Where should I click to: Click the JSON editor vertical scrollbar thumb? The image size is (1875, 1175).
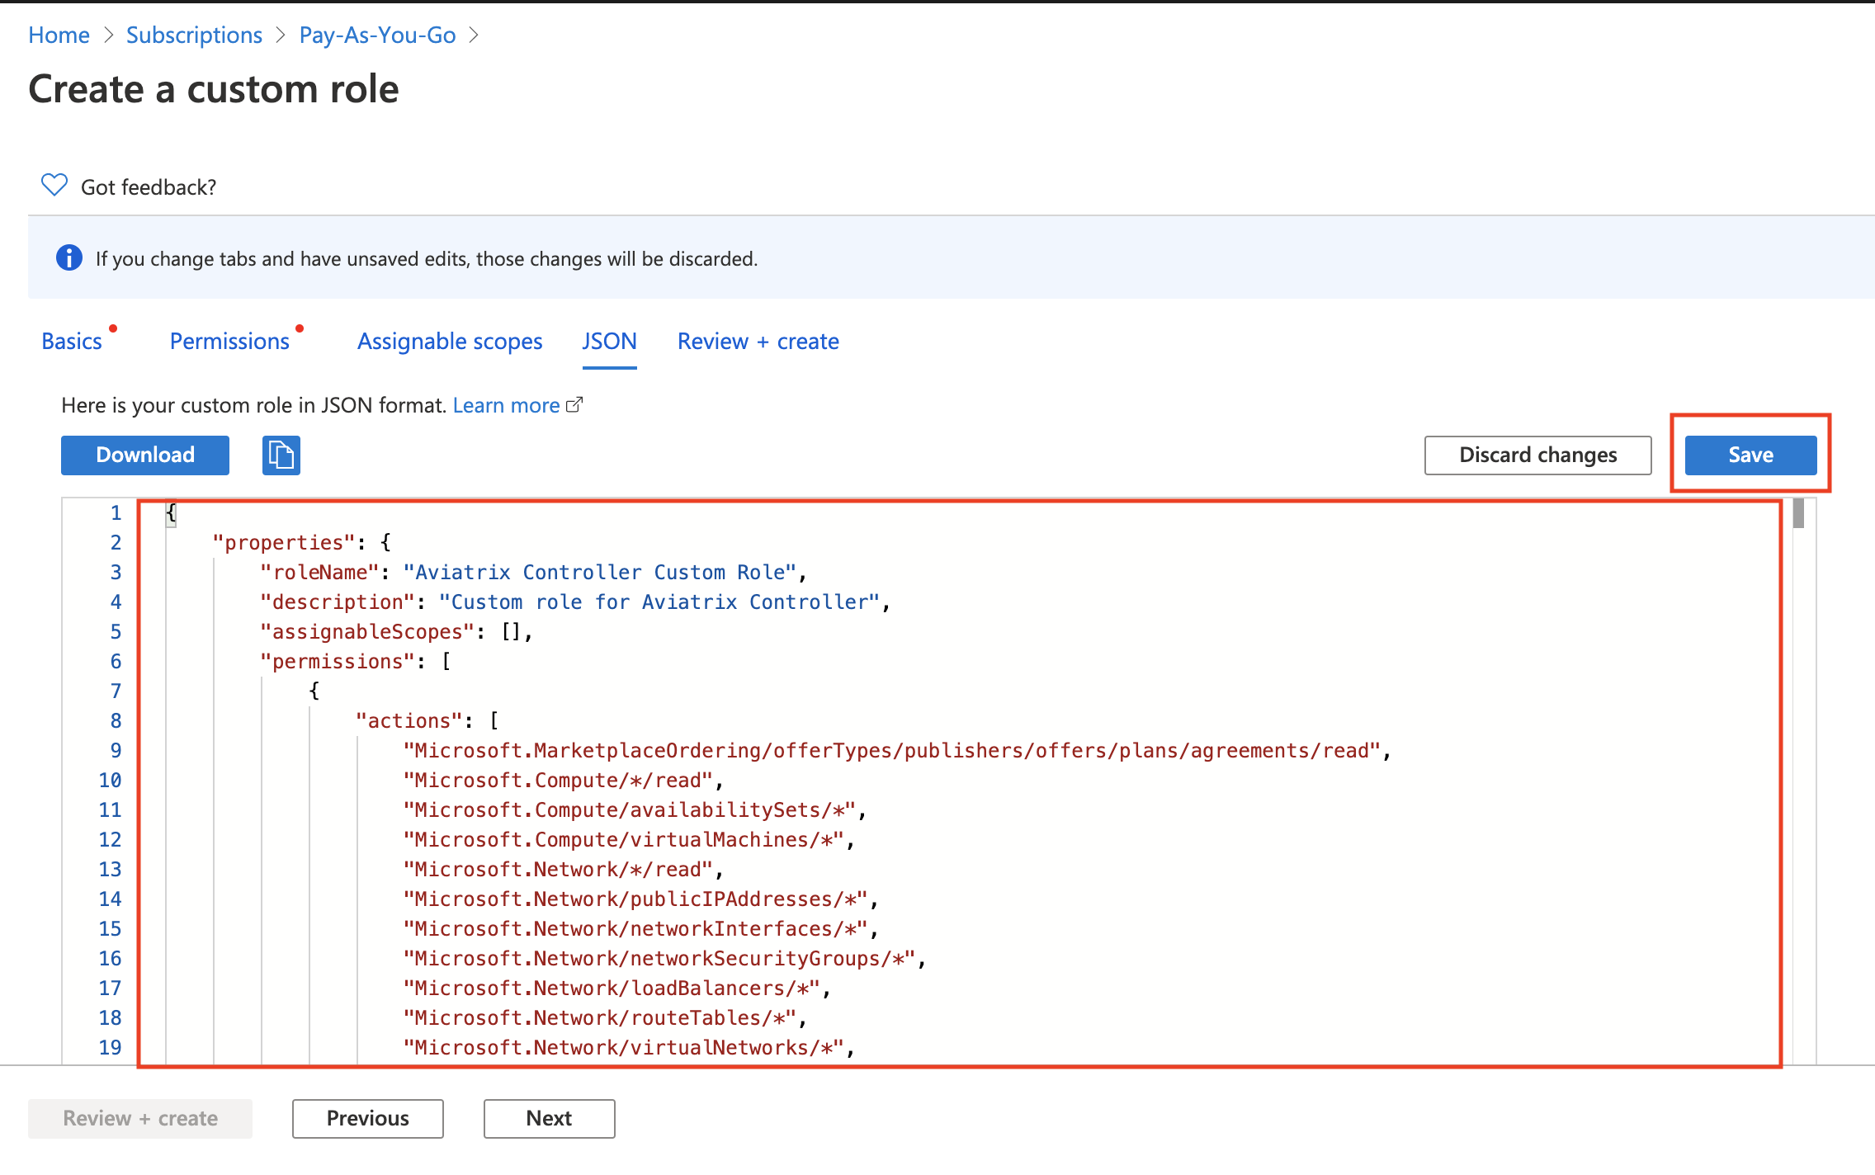pyautogui.click(x=1798, y=513)
